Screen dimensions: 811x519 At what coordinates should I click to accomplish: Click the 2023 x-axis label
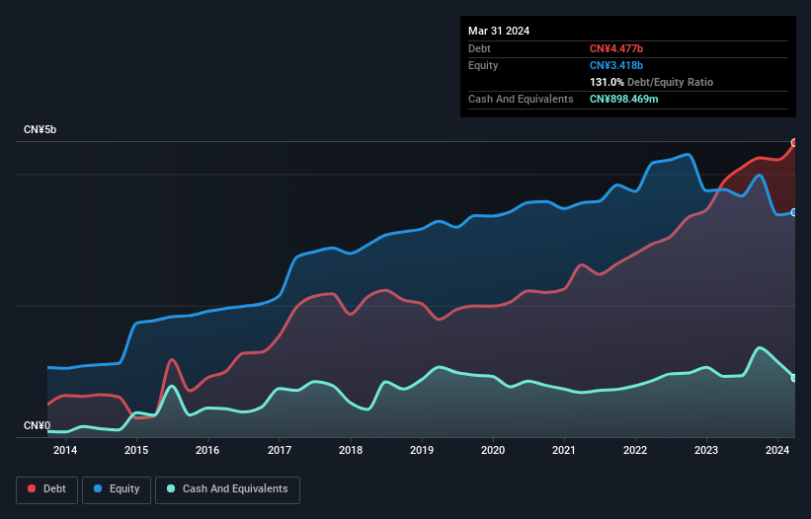(x=706, y=450)
